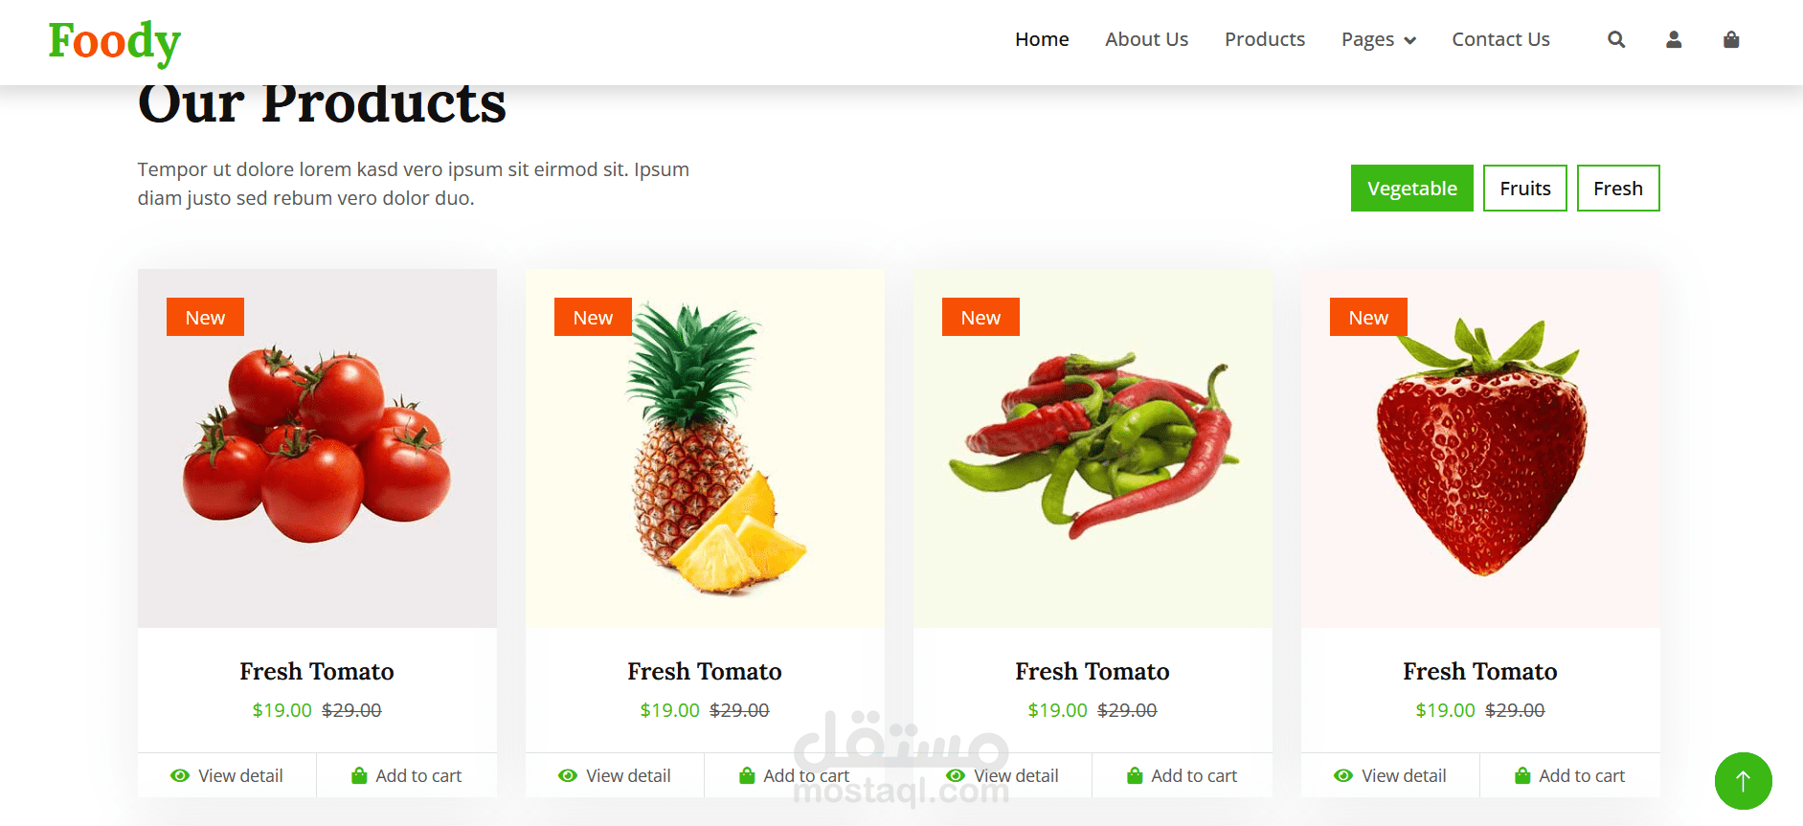
Task: Click the green back-to-top arrow button
Action: coord(1743,781)
